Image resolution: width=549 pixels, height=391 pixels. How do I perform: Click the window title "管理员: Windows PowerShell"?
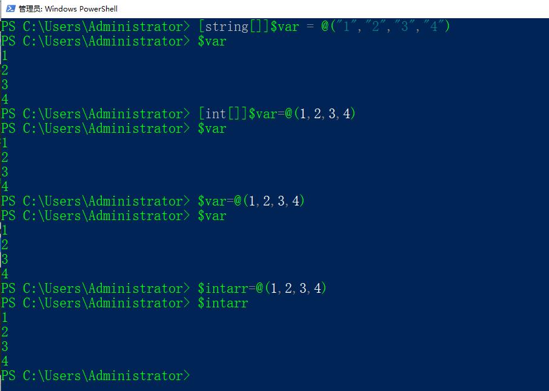pos(68,9)
